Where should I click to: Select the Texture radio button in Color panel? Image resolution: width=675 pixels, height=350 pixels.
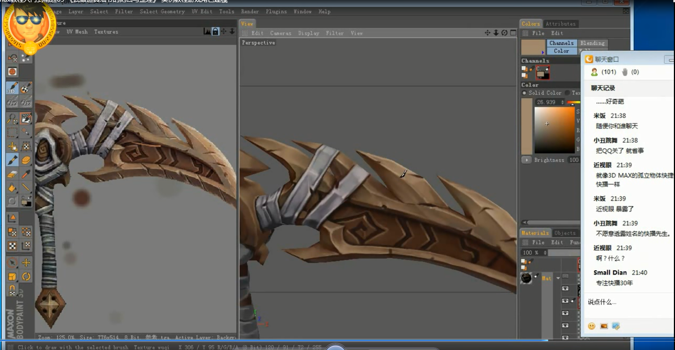coord(567,93)
